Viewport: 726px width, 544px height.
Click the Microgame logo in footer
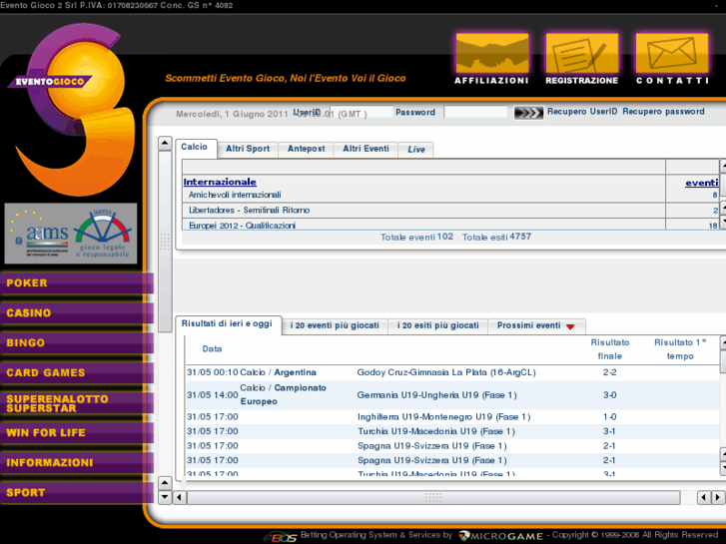pos(500,536)
